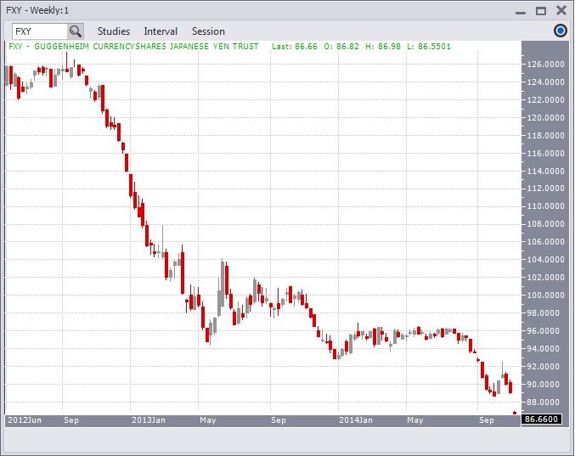Click the 2014Jan date axis label
This screenshot has height=456, width=575.
point(356,420)
